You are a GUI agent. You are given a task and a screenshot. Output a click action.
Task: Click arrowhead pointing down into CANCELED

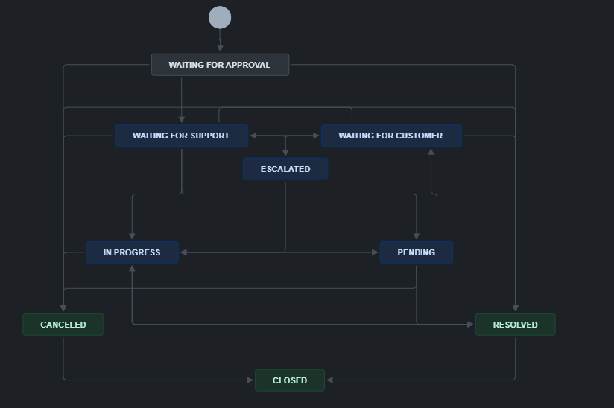pos(63,308)
